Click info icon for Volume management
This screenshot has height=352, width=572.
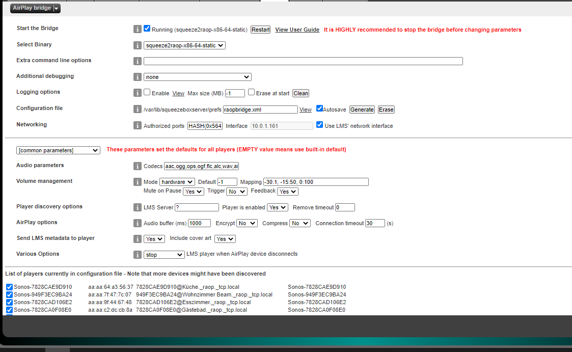137,182
